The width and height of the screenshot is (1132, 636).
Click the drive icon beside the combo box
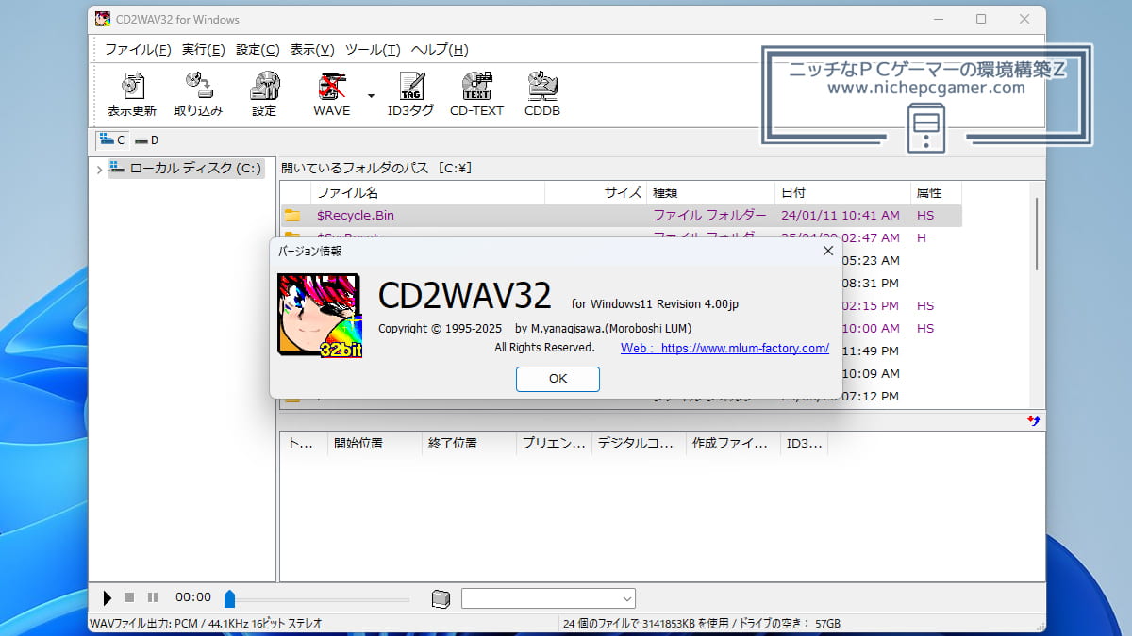pos(441,598)
